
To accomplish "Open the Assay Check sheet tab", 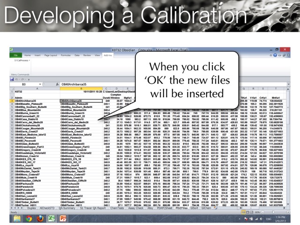I will [x=135, y=208].
